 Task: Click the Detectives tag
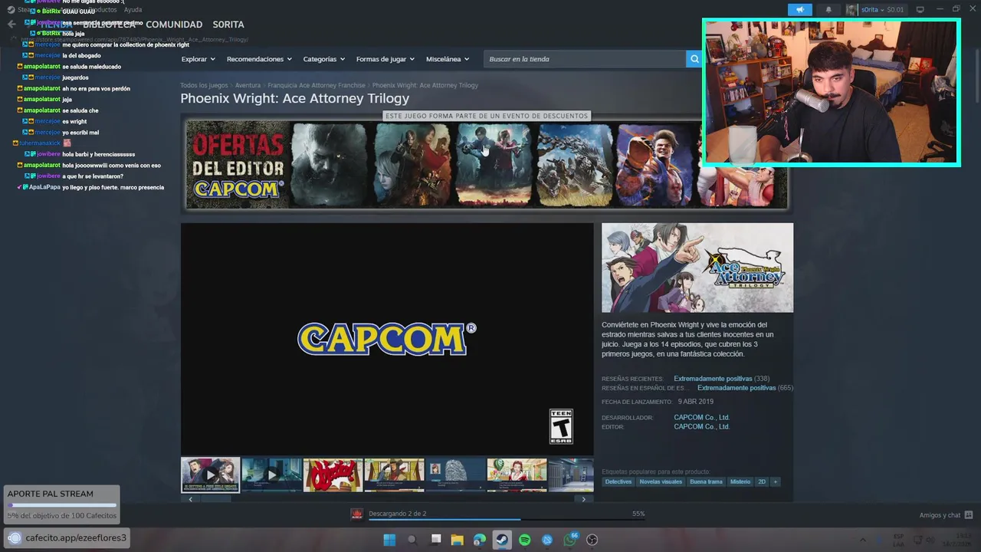point(618,481)
